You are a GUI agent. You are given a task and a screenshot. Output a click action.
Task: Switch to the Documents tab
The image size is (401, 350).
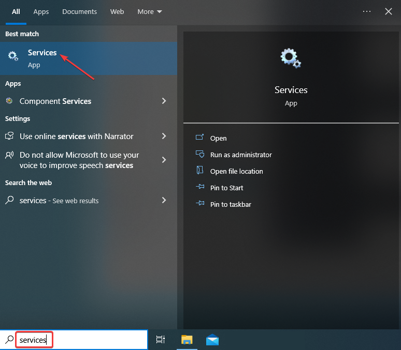coord(80,12)
